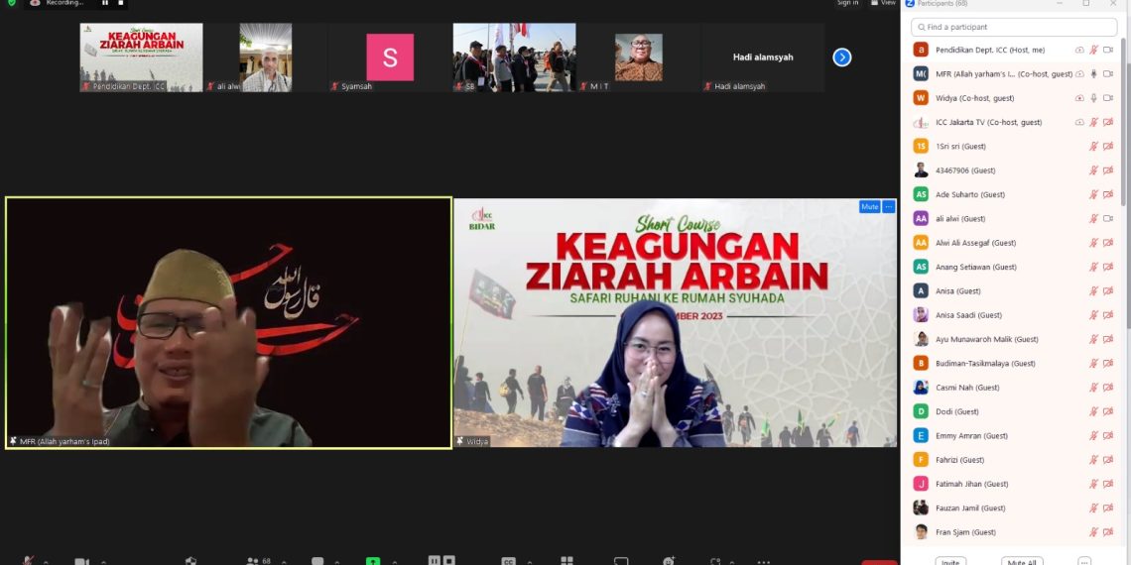Open Participants (68) toolbar button
Screen dimensions: 1131x565
258,561
